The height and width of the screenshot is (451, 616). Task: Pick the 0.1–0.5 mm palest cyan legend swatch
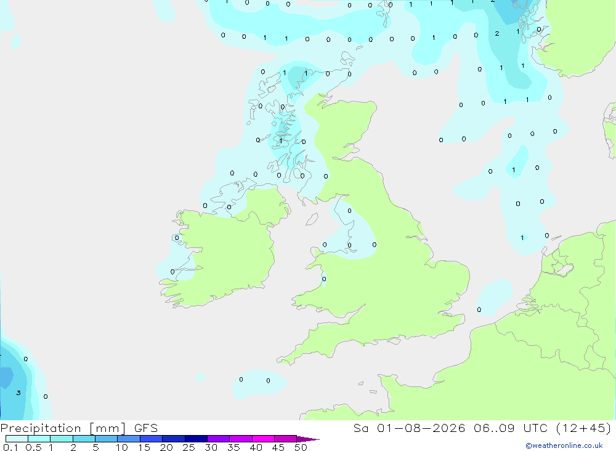pos(17,439)
